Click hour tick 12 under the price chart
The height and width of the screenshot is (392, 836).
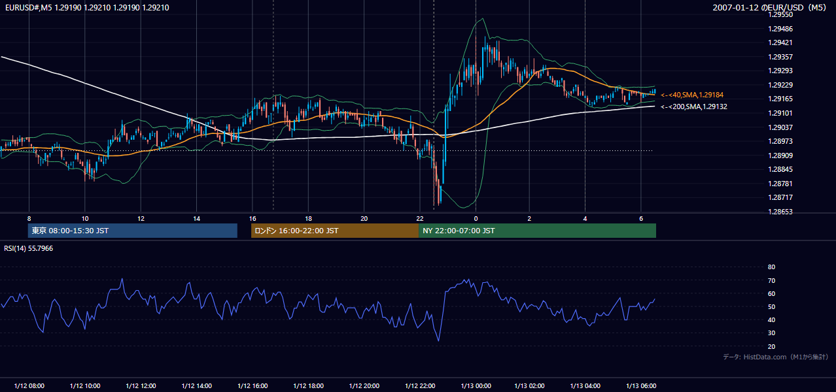click(141, 218)
